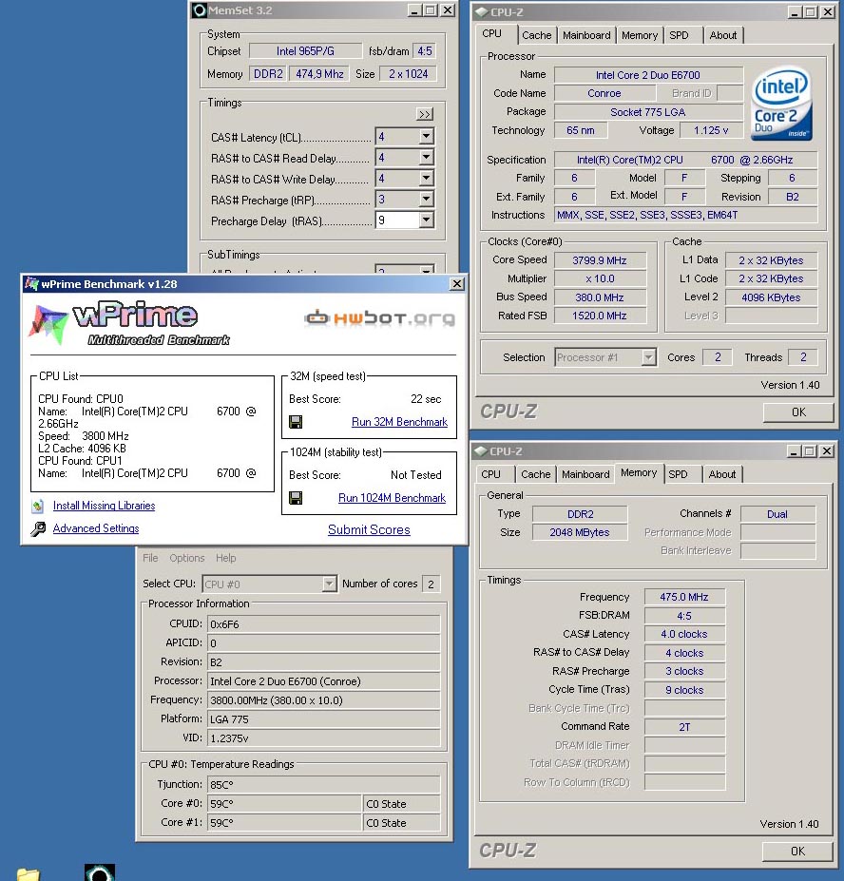This screenshot has height=881, width=844.
Task: Click the Bus Speed value 380.0 MHz
Action: coord(600,297)
